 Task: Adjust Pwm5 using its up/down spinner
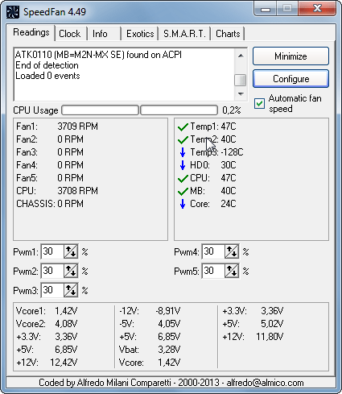point(232,271)
